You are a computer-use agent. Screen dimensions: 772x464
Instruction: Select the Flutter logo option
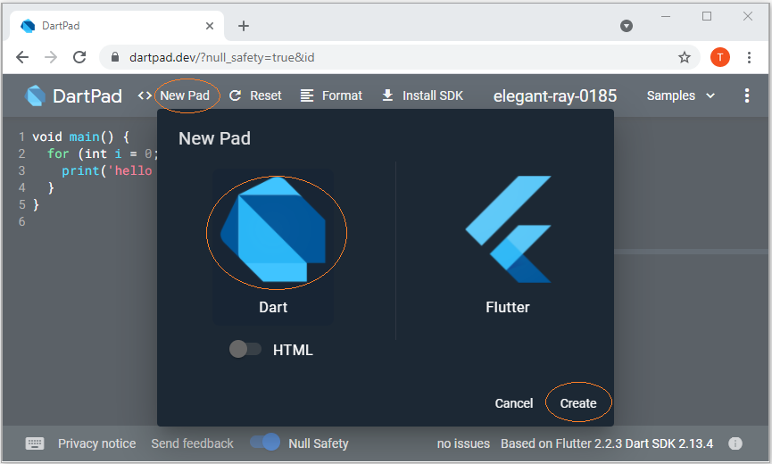click(508, 229)
